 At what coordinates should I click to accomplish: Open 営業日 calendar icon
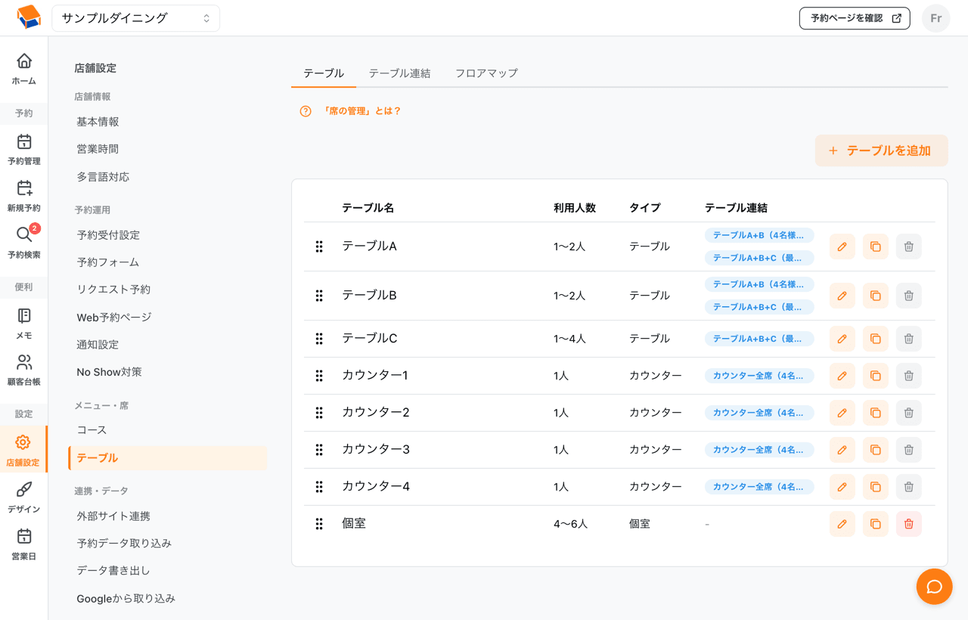coord(24,536)
